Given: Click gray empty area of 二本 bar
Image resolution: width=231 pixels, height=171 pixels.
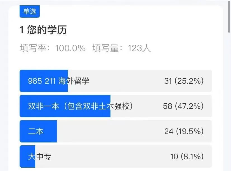Looking at the screenshot, I should [x=112, y=131].
